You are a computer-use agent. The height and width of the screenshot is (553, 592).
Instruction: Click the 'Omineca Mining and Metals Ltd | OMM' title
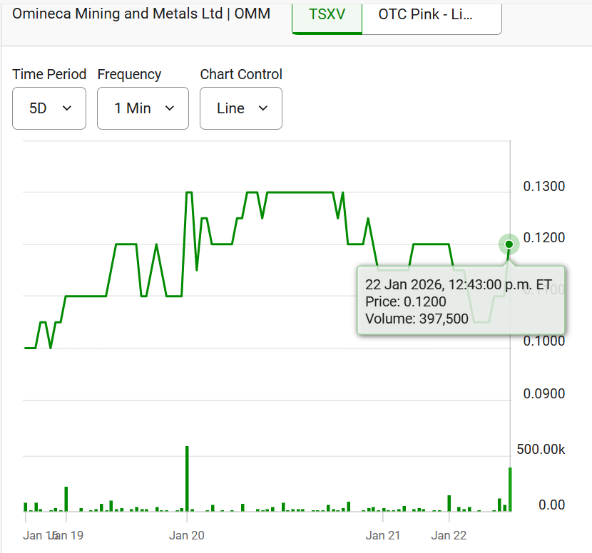point(141,14)
